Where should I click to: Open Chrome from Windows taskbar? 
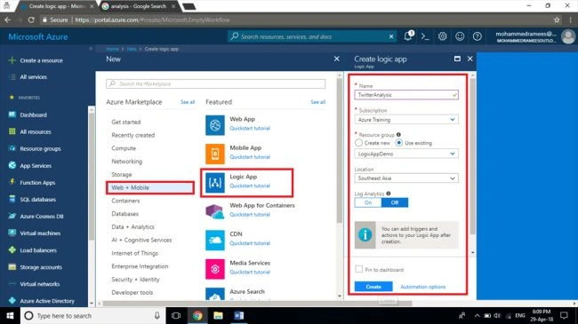click(x=197, y=315)
